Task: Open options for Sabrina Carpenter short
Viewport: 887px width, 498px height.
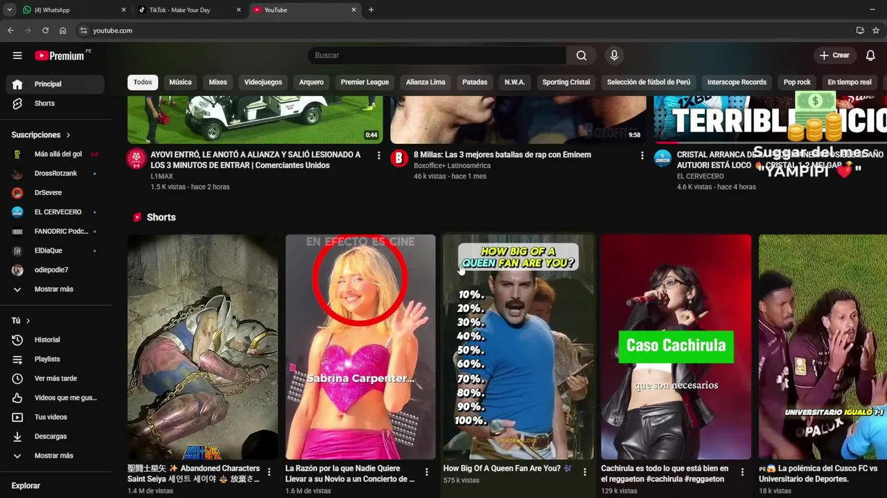Action: 427,472
